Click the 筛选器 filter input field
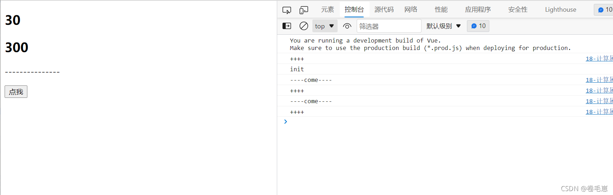 [x=389, y=26]
